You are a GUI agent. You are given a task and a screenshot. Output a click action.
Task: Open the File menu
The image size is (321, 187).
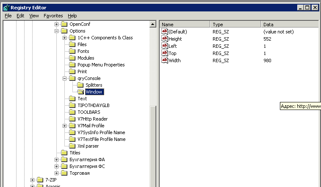click(x=8, y=16)
